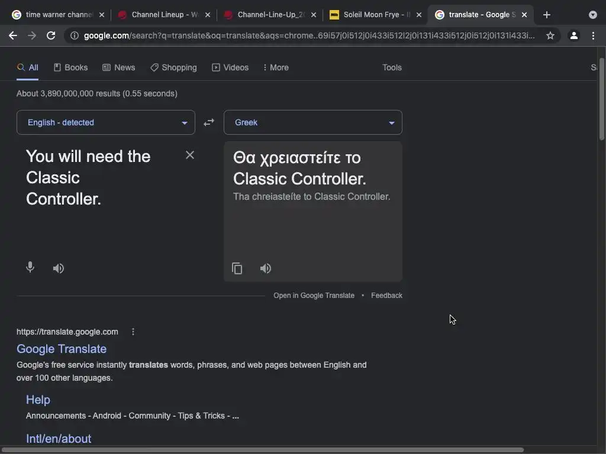This screenshot has height=454, width=606.
Task: Copy the Greek translation
Action: (237, 268)
